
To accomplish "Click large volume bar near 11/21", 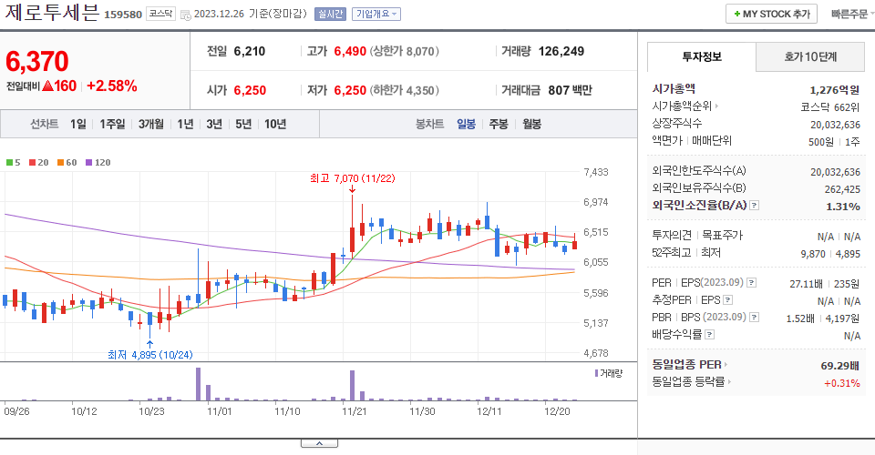I will (352, 386).
